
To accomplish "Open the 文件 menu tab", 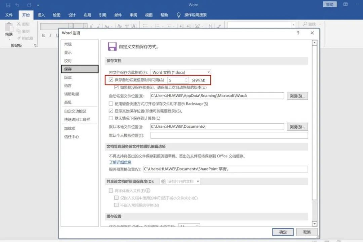I will click(x=9, y=15).
